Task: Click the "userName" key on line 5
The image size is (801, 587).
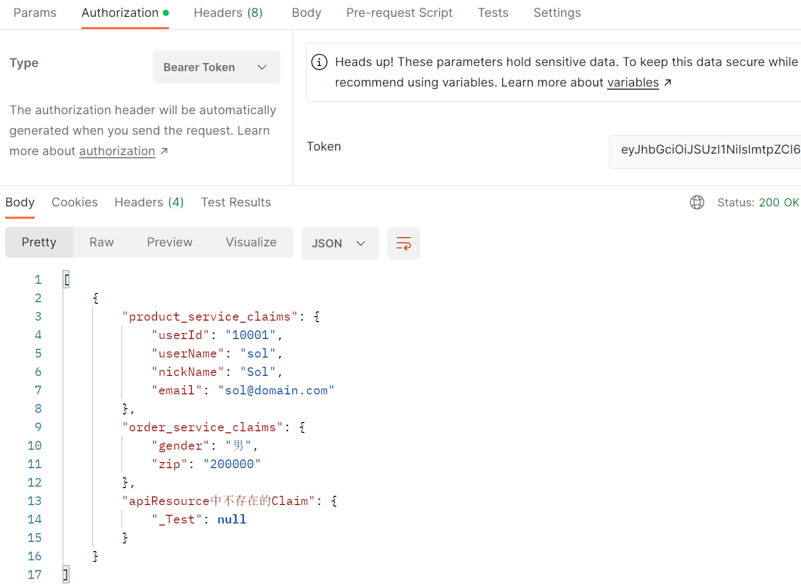Action: coord(188,353)
